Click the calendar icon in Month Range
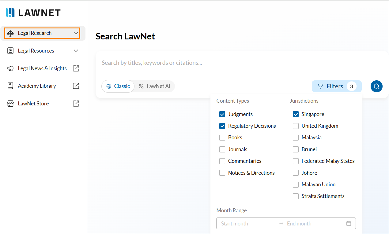The height and width of the screenshot is (234, 389). pos(349,223)
